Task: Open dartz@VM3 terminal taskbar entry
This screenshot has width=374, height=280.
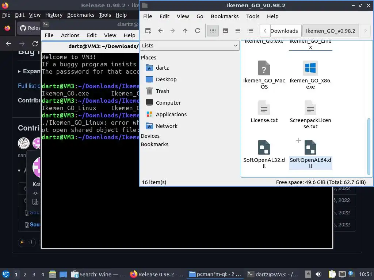Action: coord(273,275)
